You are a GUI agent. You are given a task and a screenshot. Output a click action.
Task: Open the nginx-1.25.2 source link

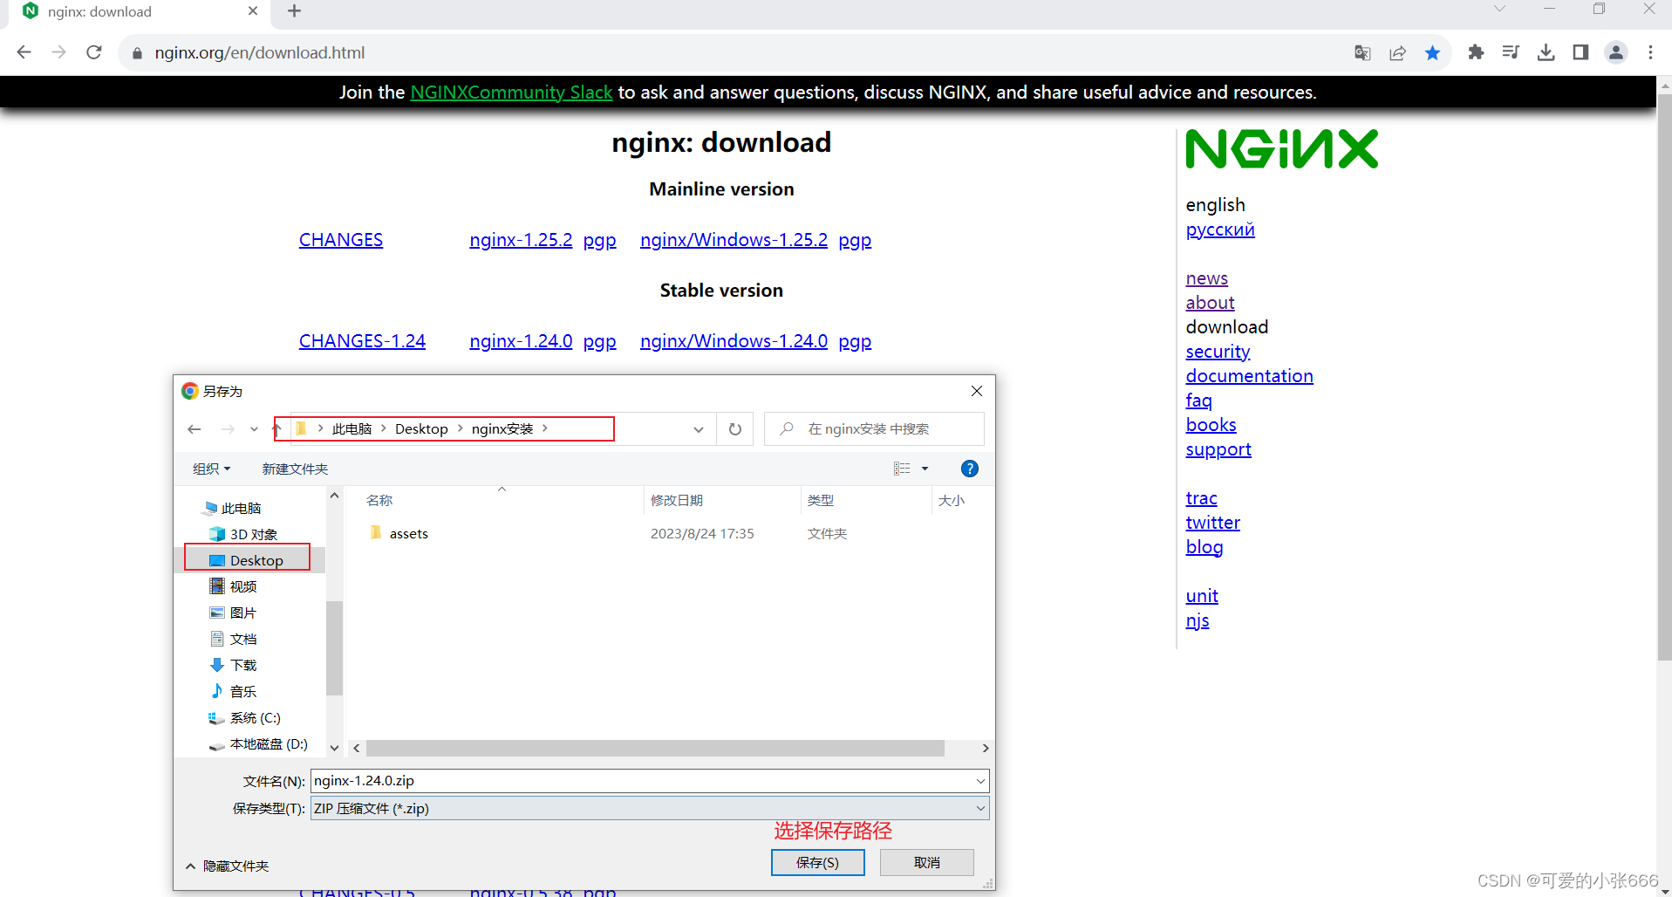coord(521,240)
